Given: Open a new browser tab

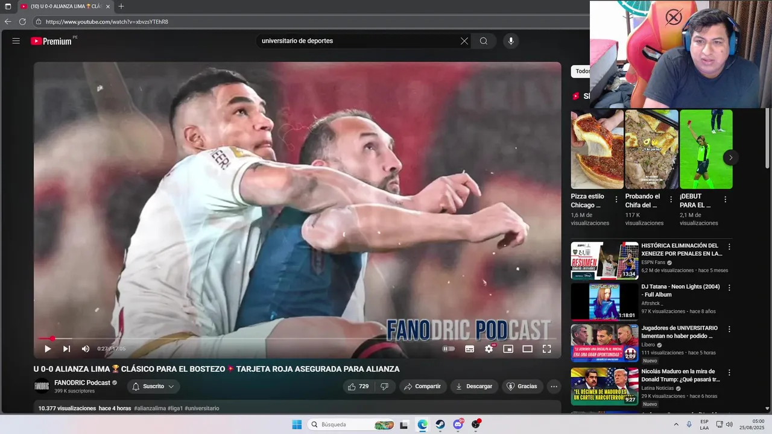Looking at the screenshot, I should pos(121,7).
